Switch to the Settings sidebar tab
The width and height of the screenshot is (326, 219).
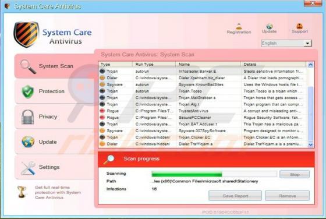[55, 167]
